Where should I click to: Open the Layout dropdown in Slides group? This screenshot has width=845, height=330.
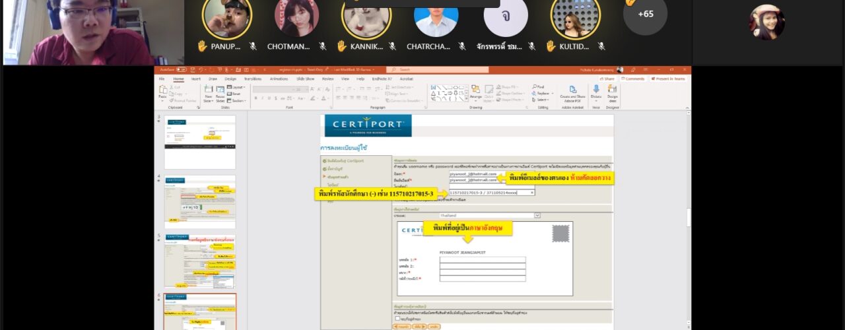click(x=236, y=87)
